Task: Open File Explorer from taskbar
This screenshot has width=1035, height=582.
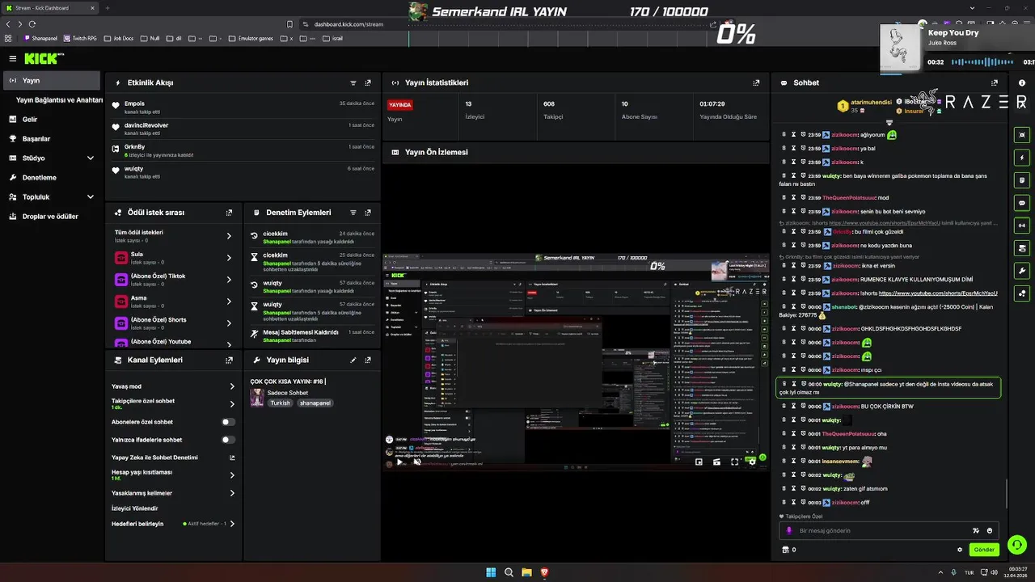Action: [x=526, y=572]
